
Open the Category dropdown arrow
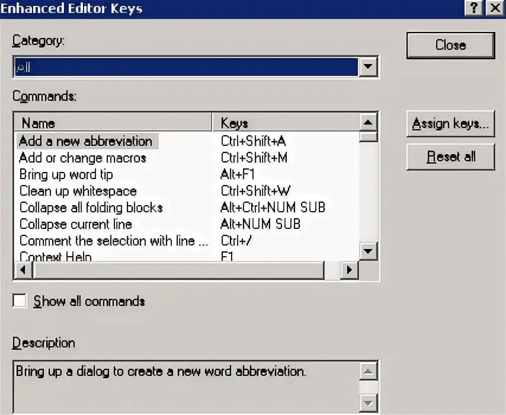pyautogui.click(x=368, y=66)
